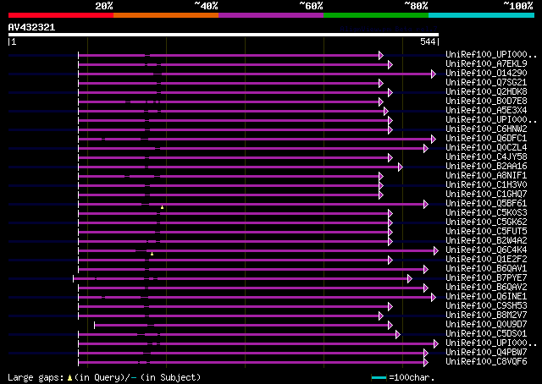This screenshot has width=542, height=384.
Task: Click the arrowhead ending the O14290 alignment
Action: tap(433, 74)
